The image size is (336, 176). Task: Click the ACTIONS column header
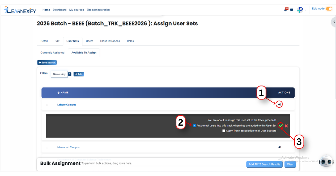[x=284, y=93]
